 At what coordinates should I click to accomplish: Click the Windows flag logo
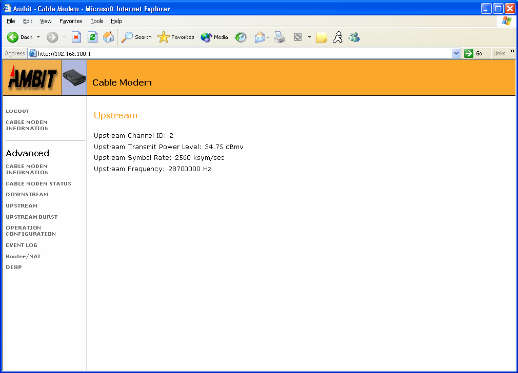pyautogui.click(x=506, y=21)
